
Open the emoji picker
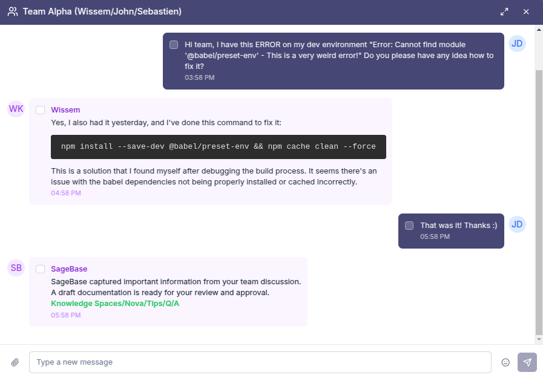pos(505,362)
